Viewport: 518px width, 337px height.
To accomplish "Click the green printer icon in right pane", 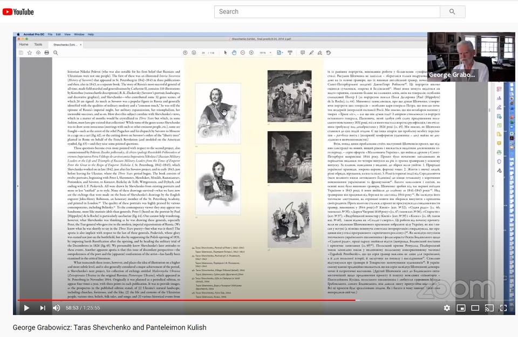I will (x=499, y=152).
